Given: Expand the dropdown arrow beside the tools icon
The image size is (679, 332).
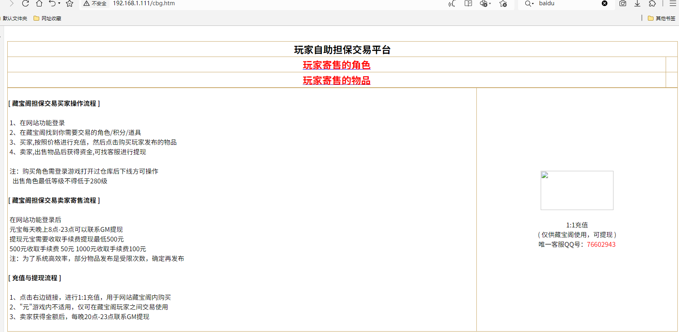Looking at the screenshot, I should tap(490, 3).
